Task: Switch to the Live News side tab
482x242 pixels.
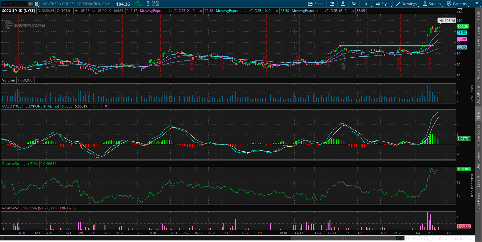Action: pos(478,201)
